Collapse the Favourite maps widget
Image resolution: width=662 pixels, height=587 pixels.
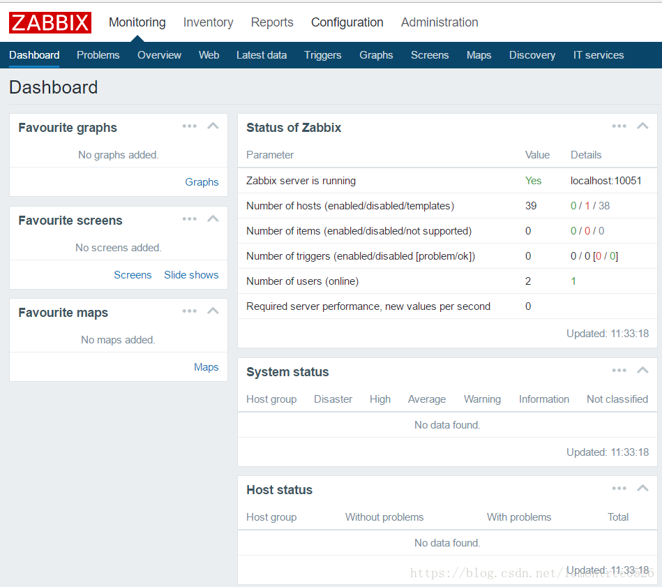click(x=213, y=311)
